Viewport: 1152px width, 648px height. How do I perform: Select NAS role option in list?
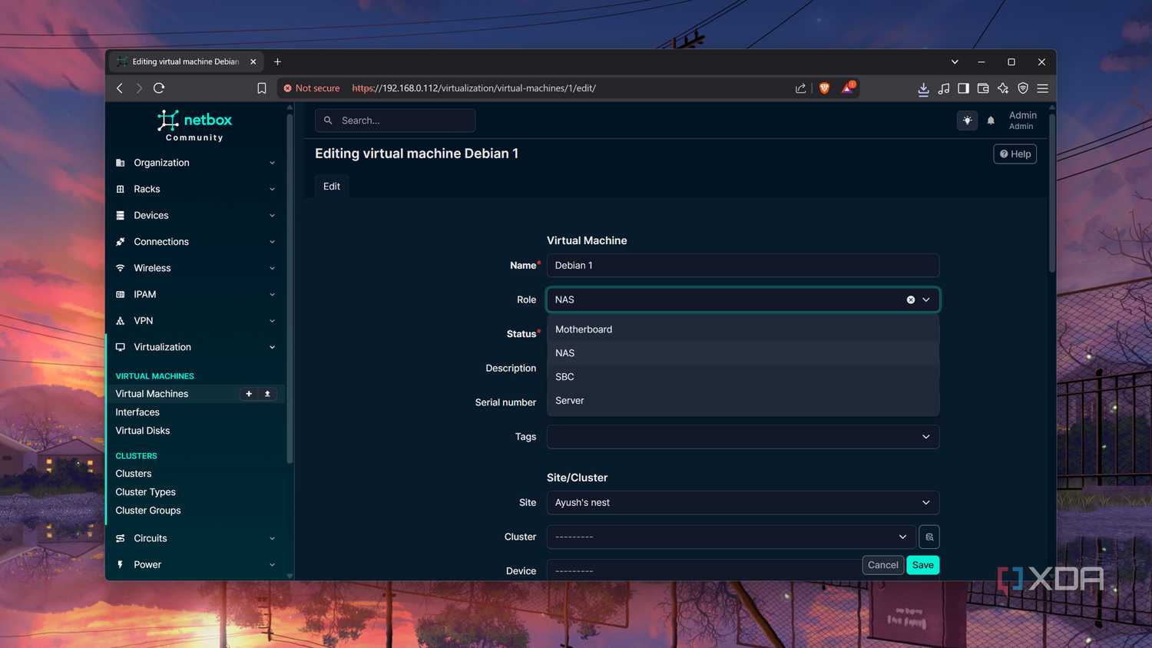743,353
